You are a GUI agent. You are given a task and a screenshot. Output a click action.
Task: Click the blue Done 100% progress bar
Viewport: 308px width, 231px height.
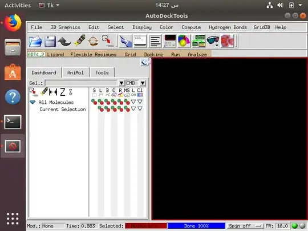click(196, 226)
